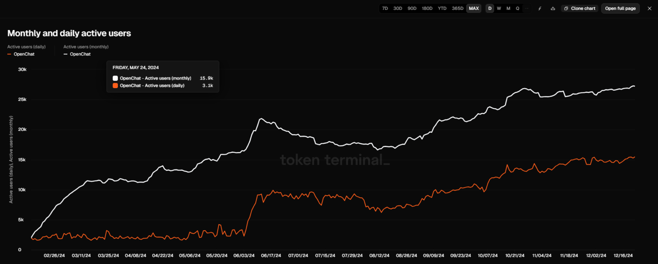The height and width of the screenshot is (264, 658).
Task: Click the tooltip value '15.9k'
Action: tap(206, 78)
